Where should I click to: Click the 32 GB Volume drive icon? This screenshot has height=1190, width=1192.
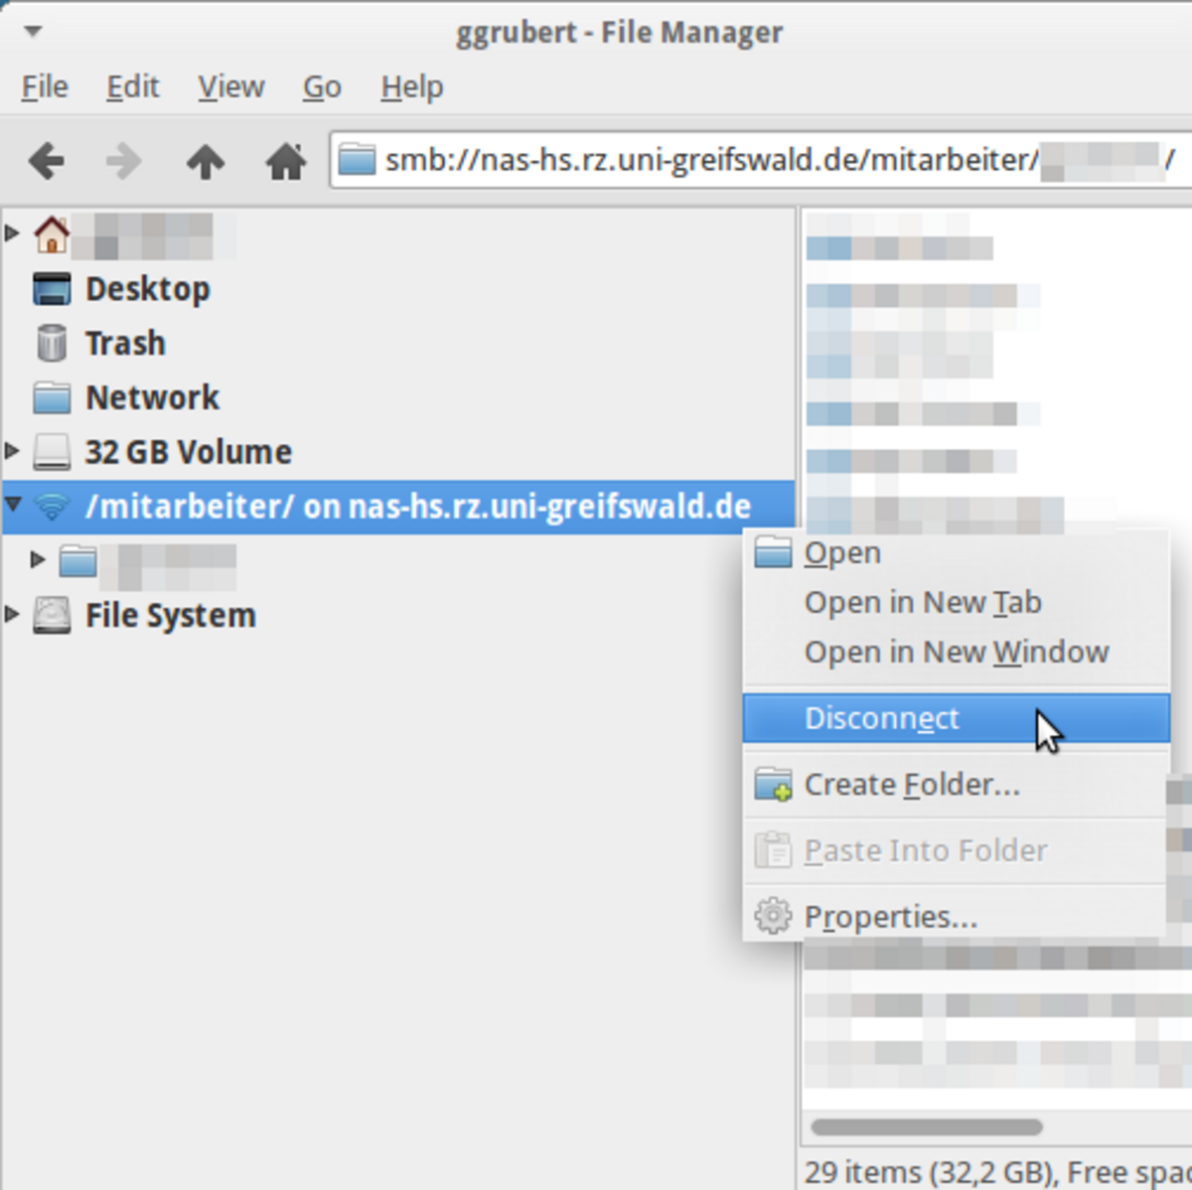[52, 452]
